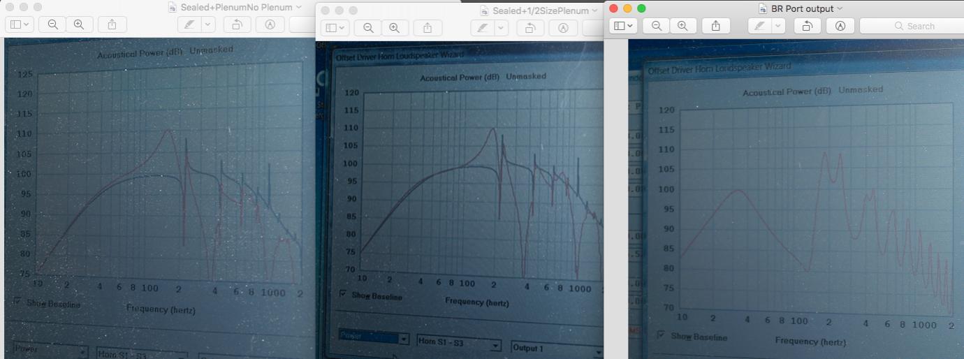Select highlight pen in Sealed+PlenumNo Plenum window

pos(189,24)
